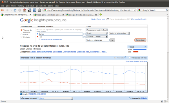The image size is (169, 103).
Task: Expand the Todas as categorias dropdown arrow
Action: (x=112, y=40)
